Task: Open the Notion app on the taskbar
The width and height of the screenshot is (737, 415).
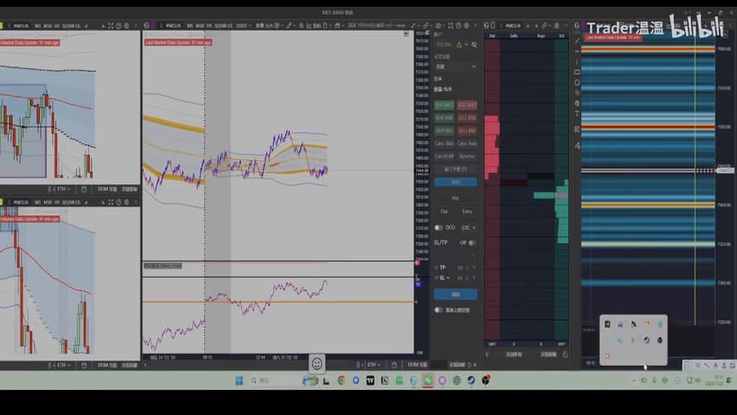Action: [384, 380]
